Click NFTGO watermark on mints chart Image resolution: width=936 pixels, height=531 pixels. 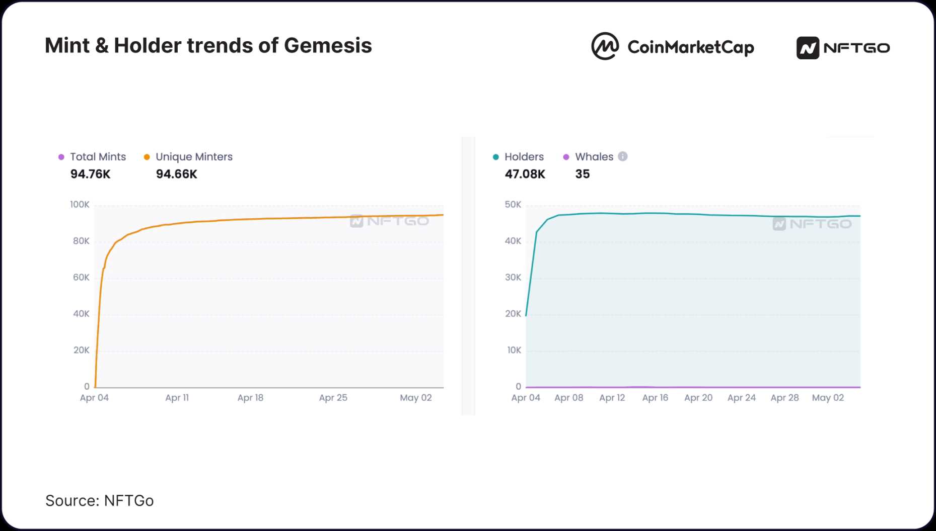[389, 221]
